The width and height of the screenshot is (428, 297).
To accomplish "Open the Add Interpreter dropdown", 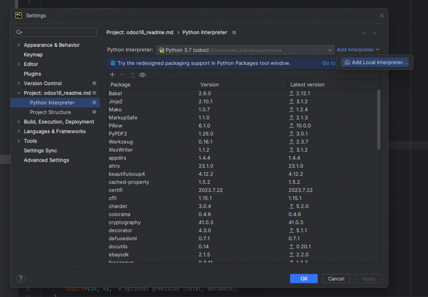I will click(x=358, y=50).
